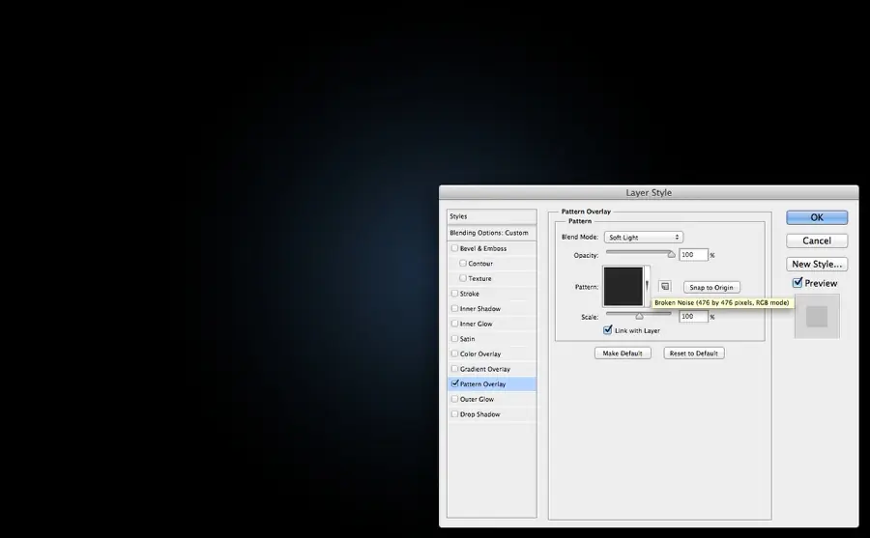Open the Blend Mode Soft Light dropdown
Image resolution: width=870 pixels, height=538 pixels.
point(644,238)
